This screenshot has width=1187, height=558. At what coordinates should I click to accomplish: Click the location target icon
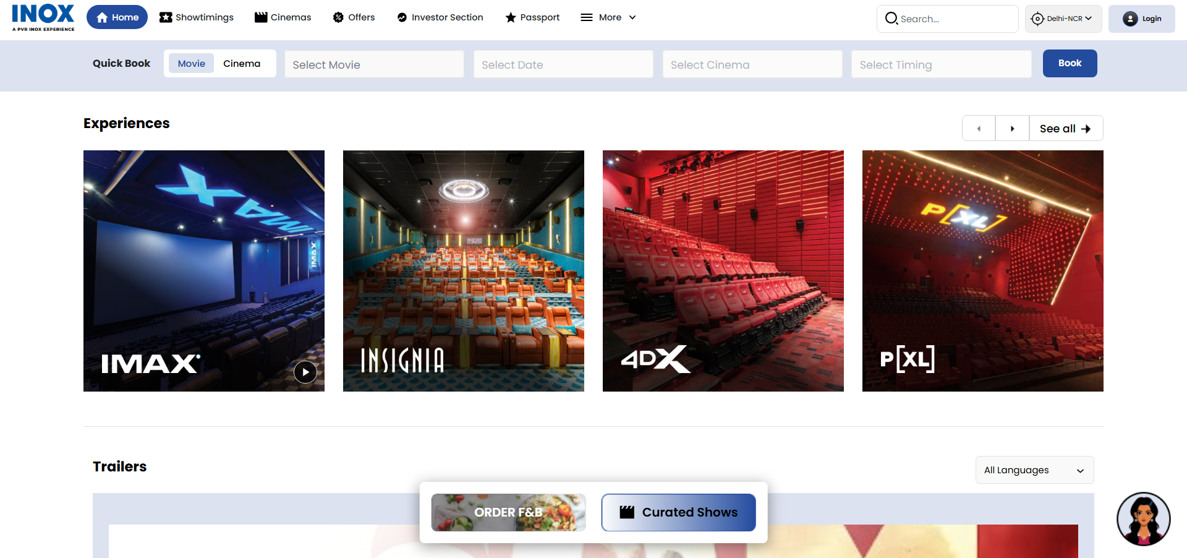pos(1037,19)
